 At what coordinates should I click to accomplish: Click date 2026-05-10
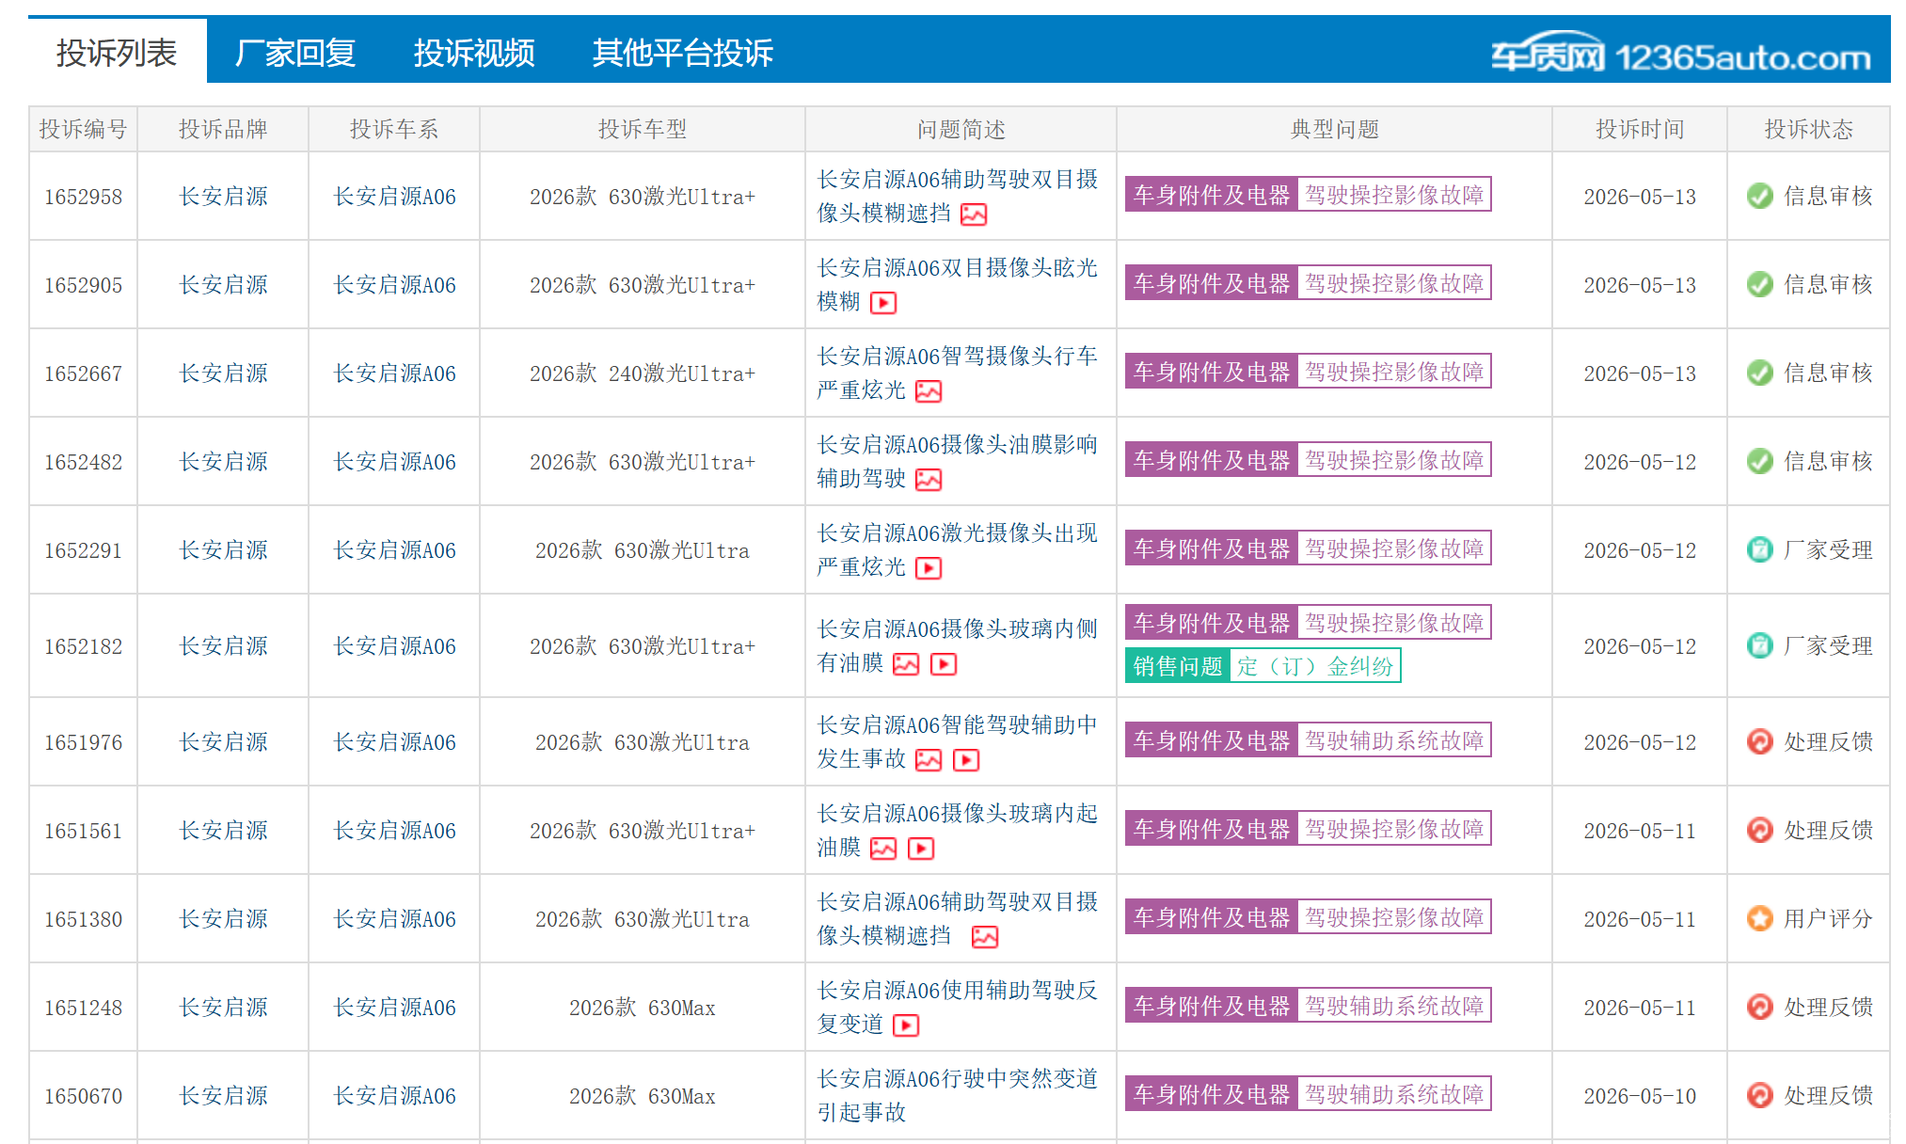(x=1640, y=1096)
